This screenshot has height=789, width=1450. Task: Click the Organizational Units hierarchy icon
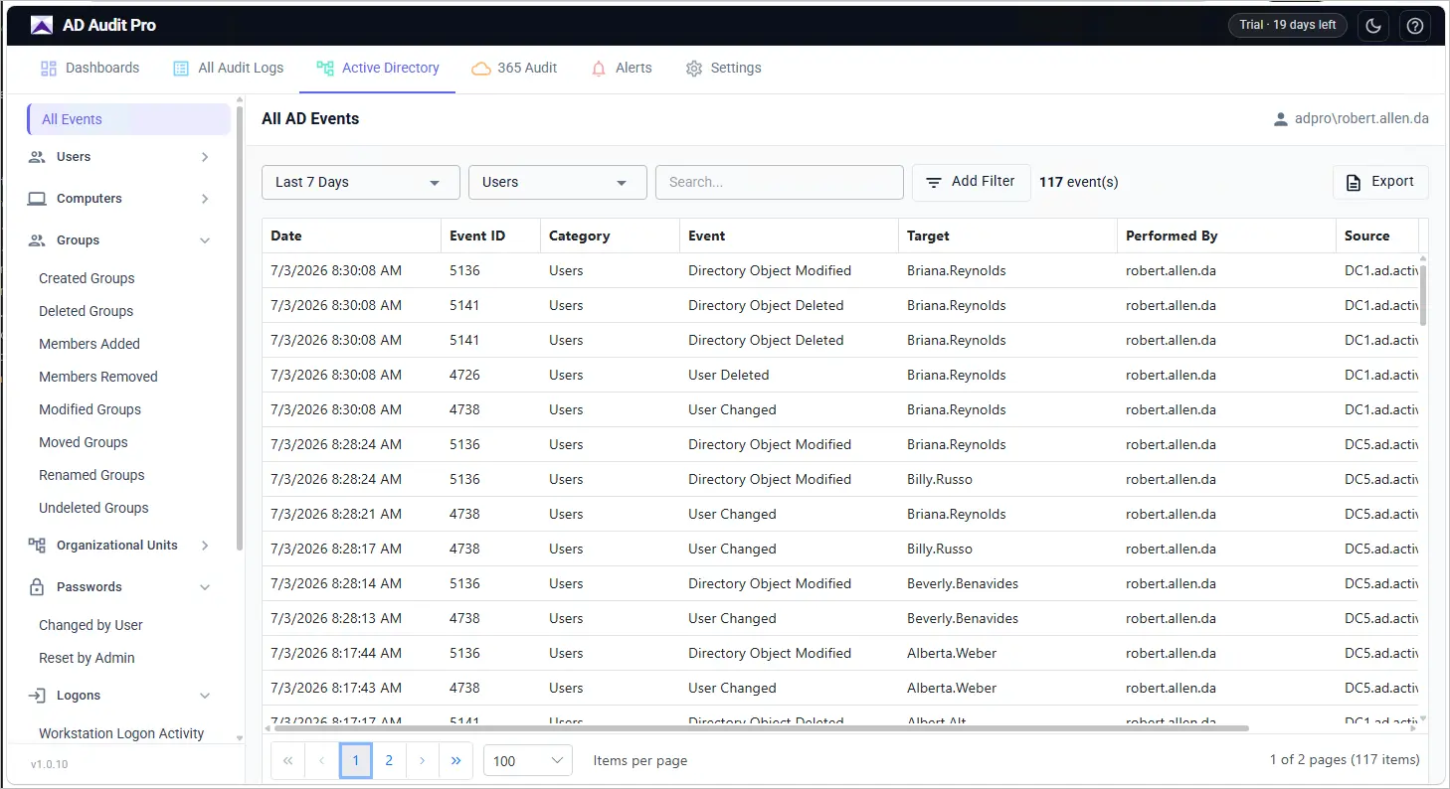pyautogui.click(x=37, y=546)
